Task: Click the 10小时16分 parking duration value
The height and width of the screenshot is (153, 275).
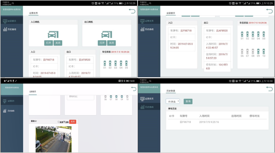Action: [217, 66]
